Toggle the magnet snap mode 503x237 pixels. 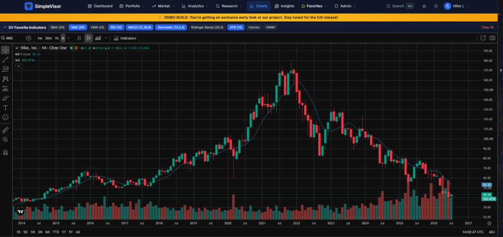tap(5, 152)
